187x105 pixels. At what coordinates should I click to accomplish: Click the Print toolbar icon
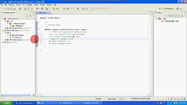[x=15, y=9]
